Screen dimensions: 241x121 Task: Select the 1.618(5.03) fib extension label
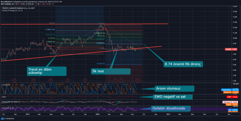point(101,64)
